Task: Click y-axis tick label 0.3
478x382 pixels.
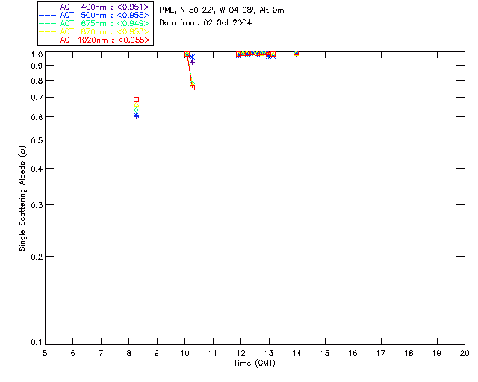Action: coord(37,205)
